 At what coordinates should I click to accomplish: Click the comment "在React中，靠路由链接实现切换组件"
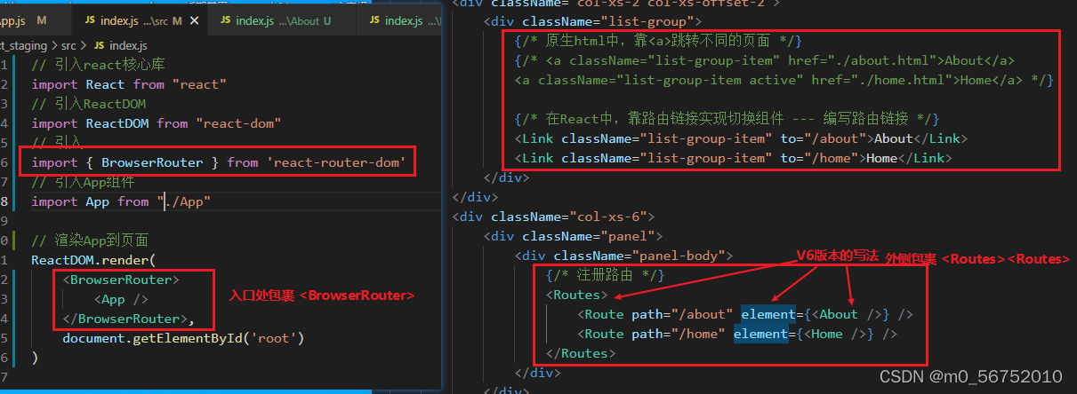tap(727, 119)
